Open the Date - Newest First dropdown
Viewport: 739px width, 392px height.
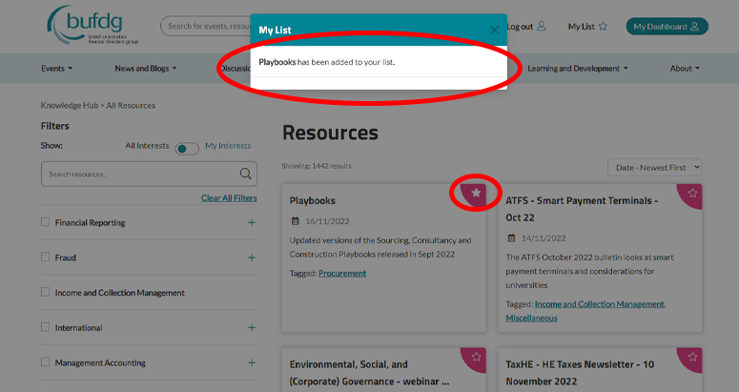coord(654,168)
